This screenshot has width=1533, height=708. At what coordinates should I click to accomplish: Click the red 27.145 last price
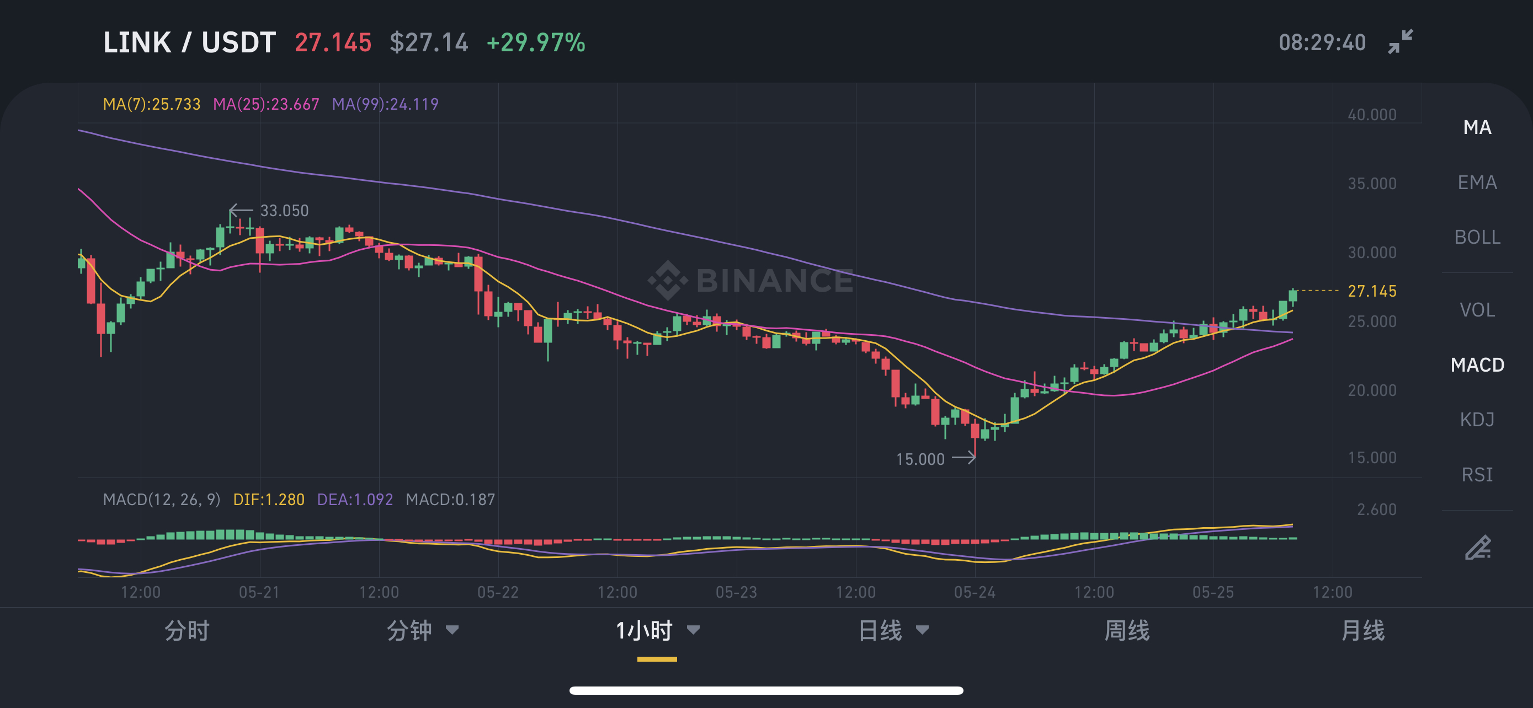[333, 43]
